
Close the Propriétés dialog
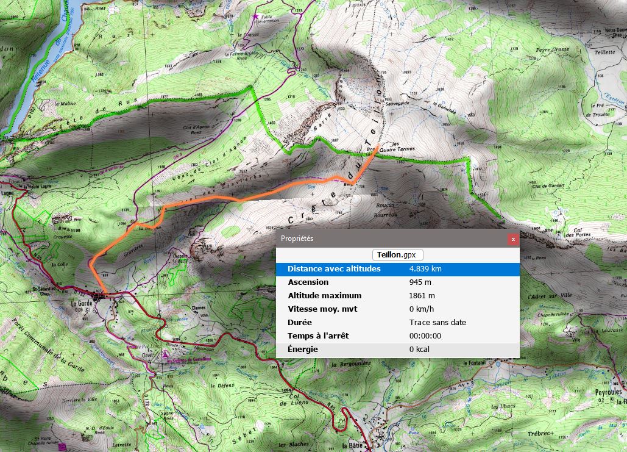513,239
